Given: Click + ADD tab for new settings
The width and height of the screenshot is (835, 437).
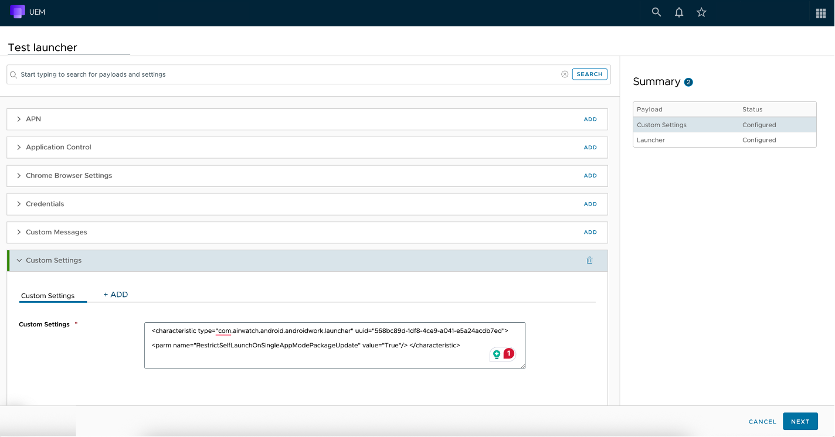Looking at the screenshot, I should pyautogui.click(x=116, y=295).
